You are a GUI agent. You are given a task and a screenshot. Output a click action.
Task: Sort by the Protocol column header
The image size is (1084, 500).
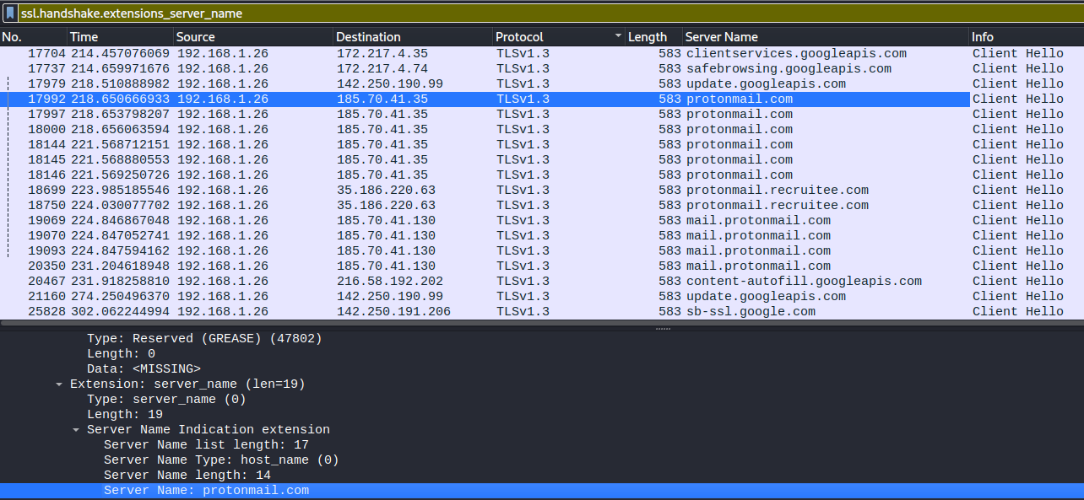(559, 37)
